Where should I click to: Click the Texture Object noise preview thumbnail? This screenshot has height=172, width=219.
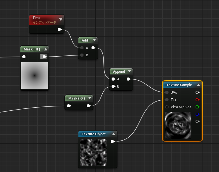93,152
